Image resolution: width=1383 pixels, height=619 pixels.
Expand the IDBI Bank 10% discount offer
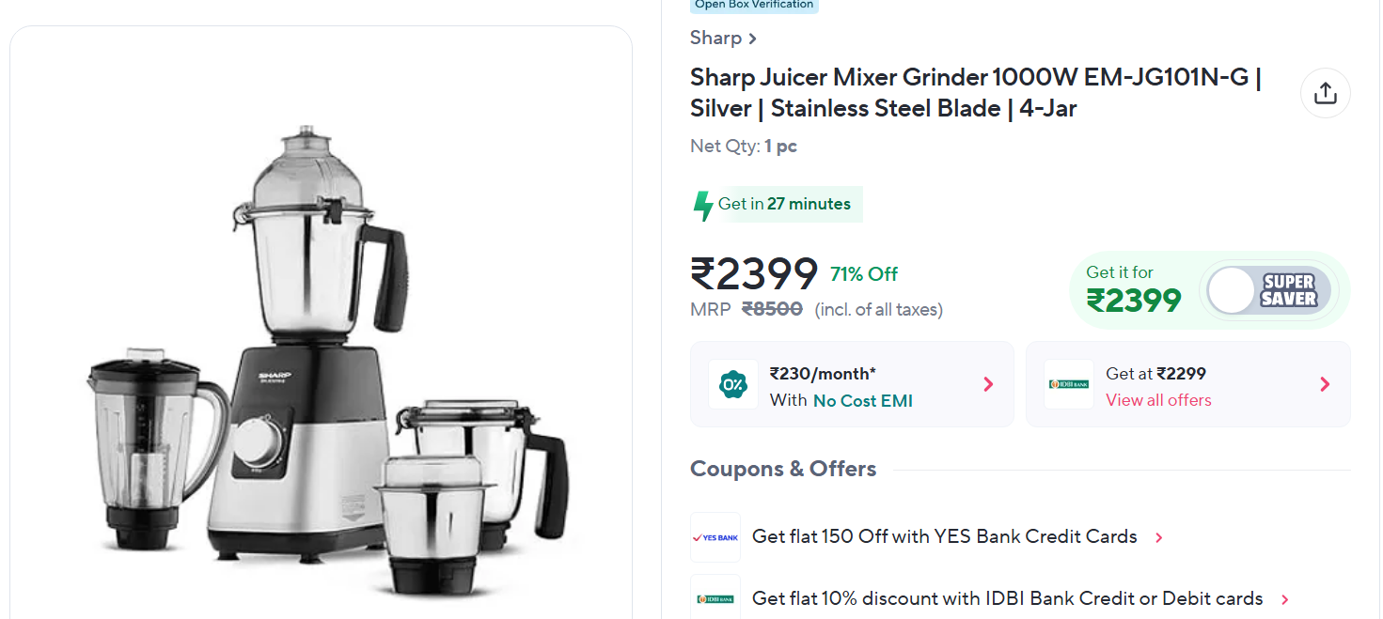click(x=1285, y=599)
